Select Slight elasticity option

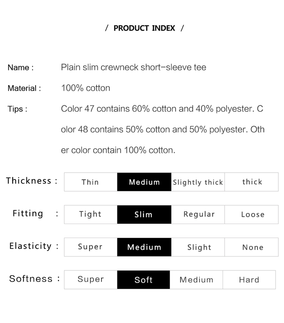[x=198, y=247]
